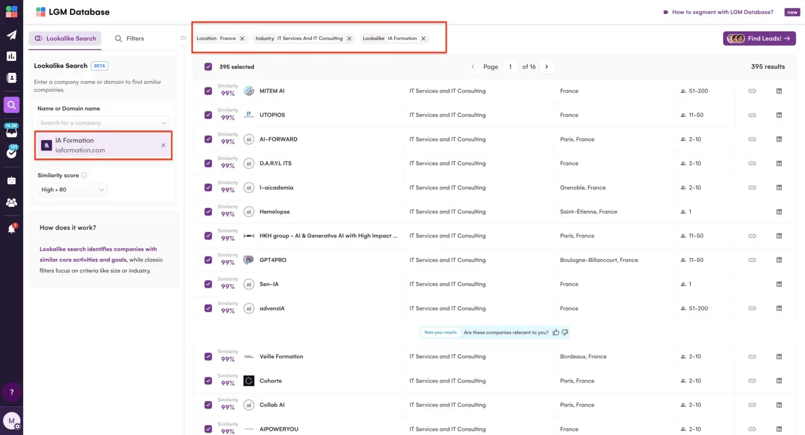Open the notifications bell icon
Image resolution: width=805 pixels, height=435 pixels.
[12, 229]
